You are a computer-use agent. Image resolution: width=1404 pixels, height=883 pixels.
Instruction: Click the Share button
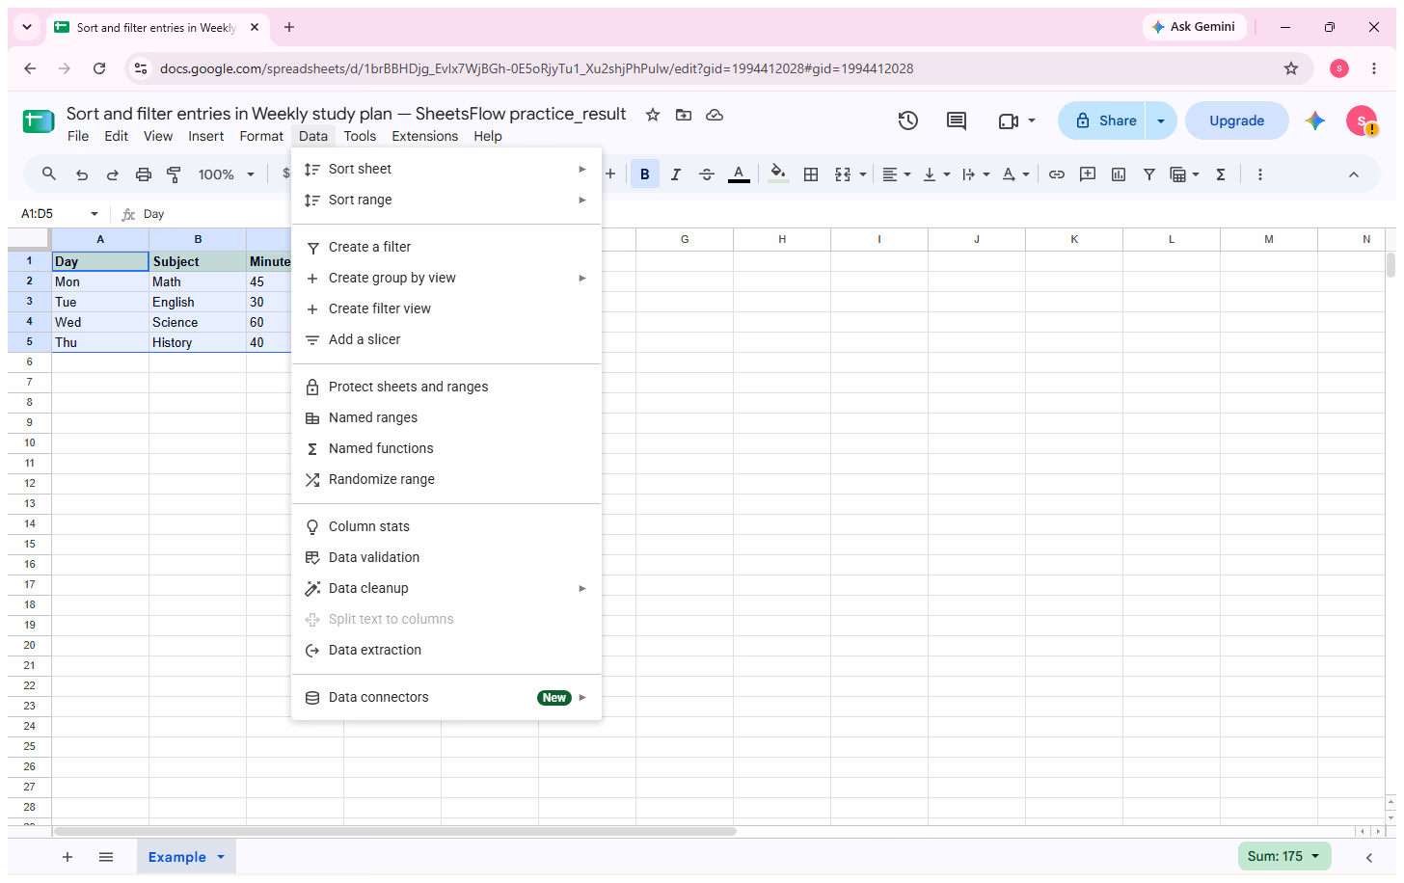(1102, 120)
